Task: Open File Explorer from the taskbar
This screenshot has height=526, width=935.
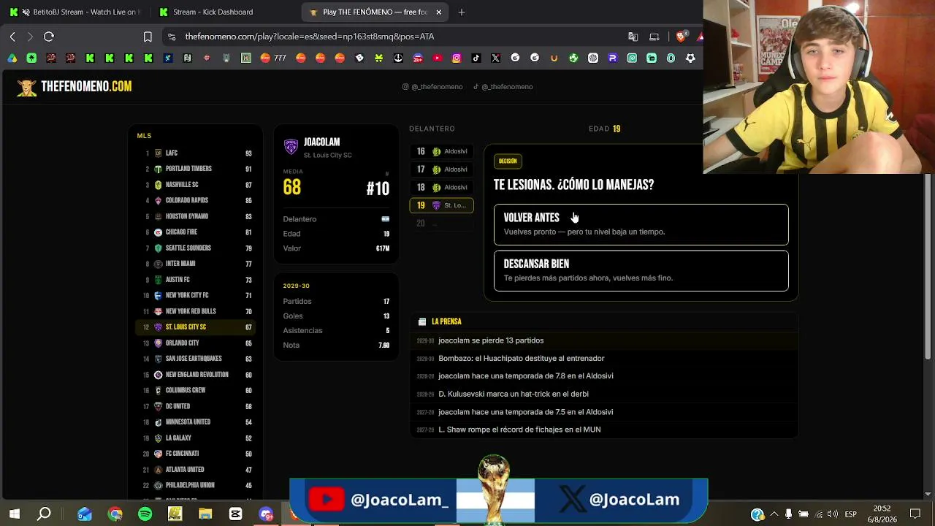Action: point(205,514)
